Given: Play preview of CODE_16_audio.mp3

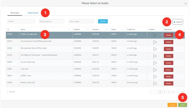Looking at the screenshot, I should click(x=155, y=35).
